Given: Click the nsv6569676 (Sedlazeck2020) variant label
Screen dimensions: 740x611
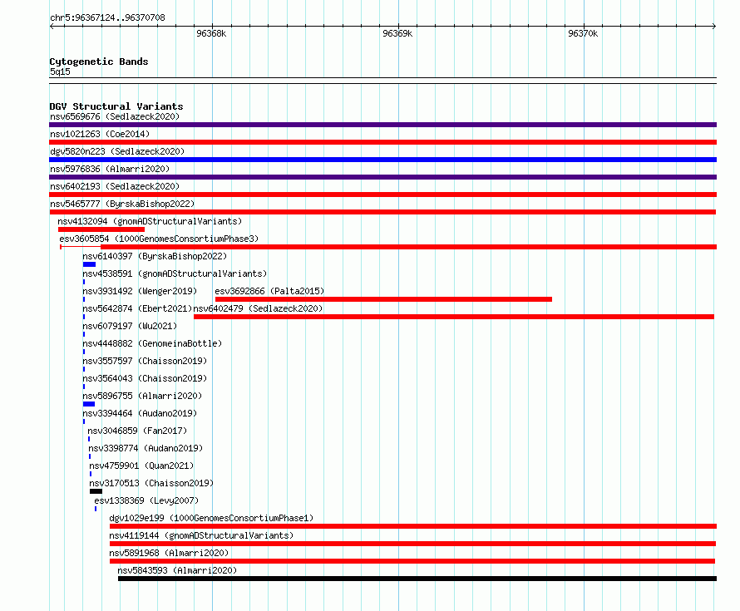Looking at the screenshot, I should point(115,116).
